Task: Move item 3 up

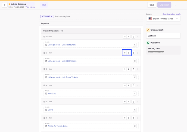Action: (125, 69)
